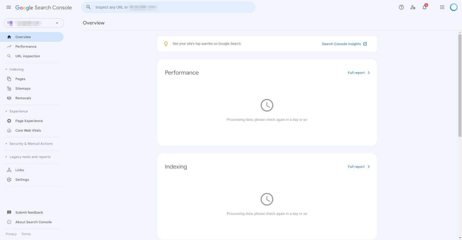Screen dimensions: 462x240
Task: Open the notifications bell
Action: coord(425,7)
